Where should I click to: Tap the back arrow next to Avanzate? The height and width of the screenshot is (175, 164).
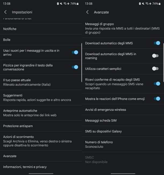pos(87,12)
